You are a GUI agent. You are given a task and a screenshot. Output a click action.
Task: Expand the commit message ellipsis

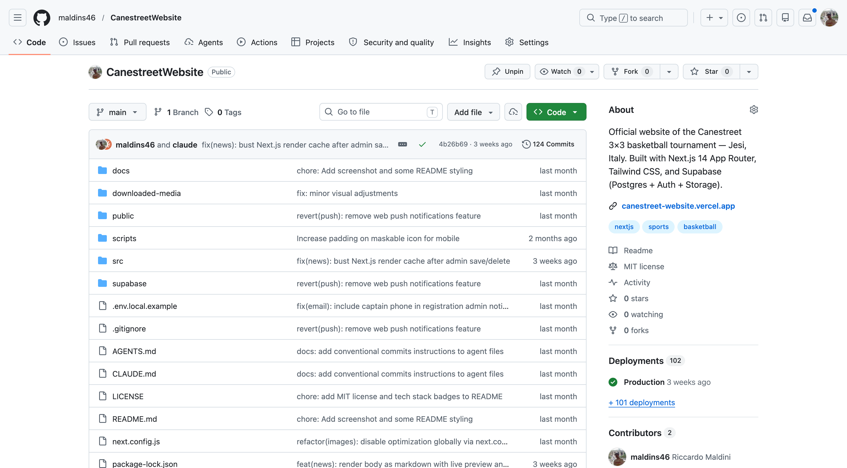403,144
